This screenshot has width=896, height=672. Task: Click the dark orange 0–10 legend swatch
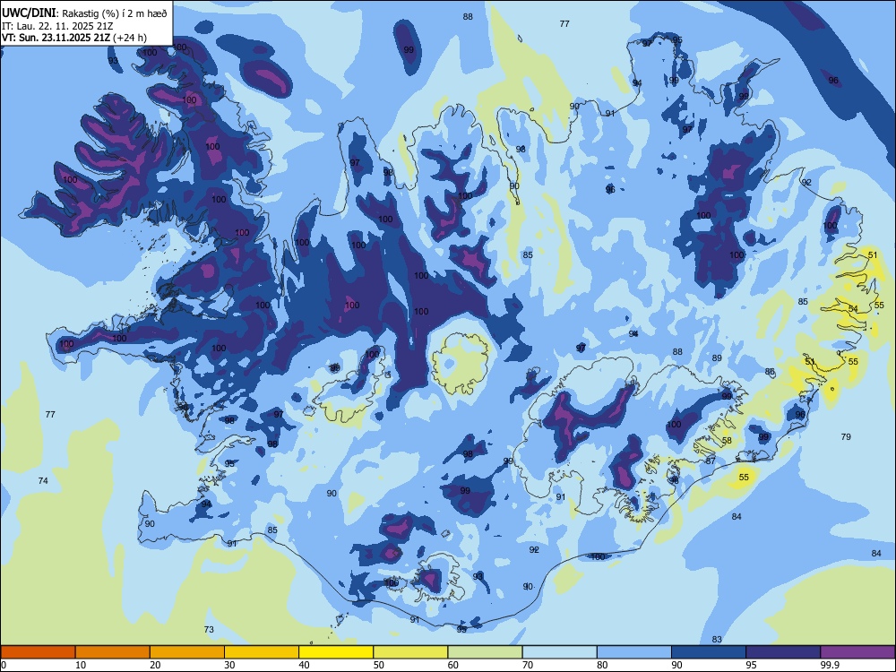[38, 652]
